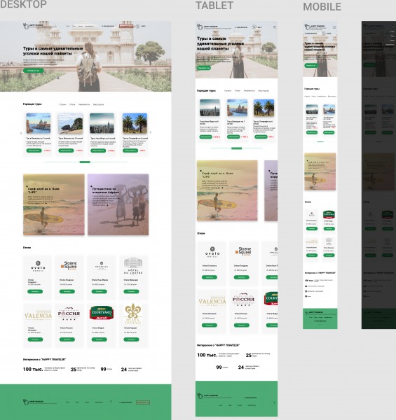This screenshot has height=420, width=396.
Task: Select the Отели filter tab in desktop layout
Action: [x=72, y=104]
